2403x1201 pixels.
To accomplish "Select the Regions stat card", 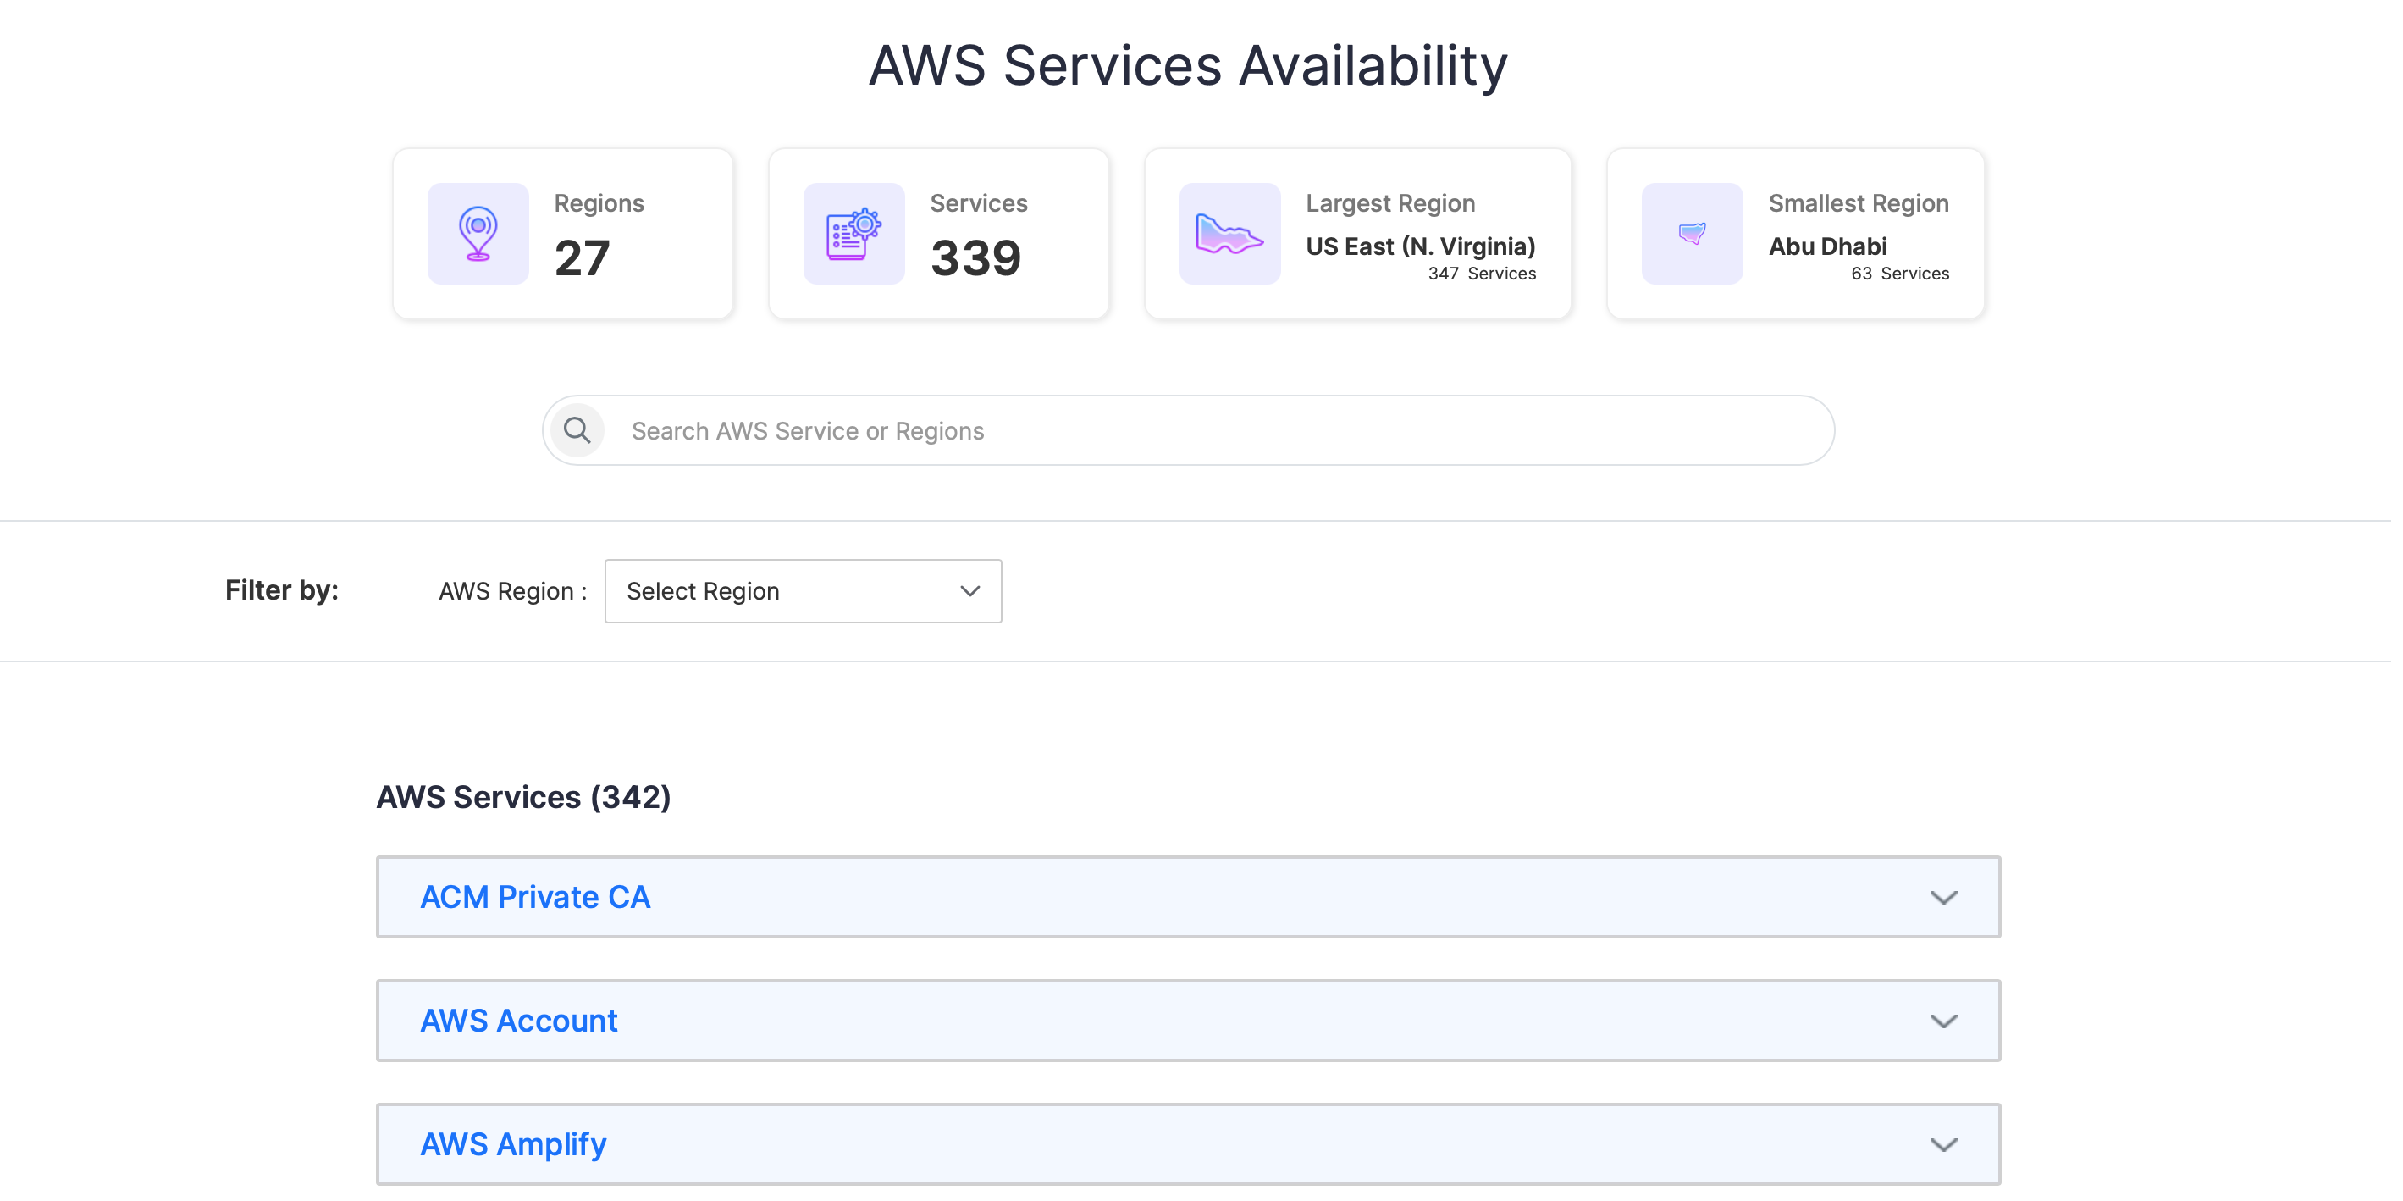I will coord(561,233).
